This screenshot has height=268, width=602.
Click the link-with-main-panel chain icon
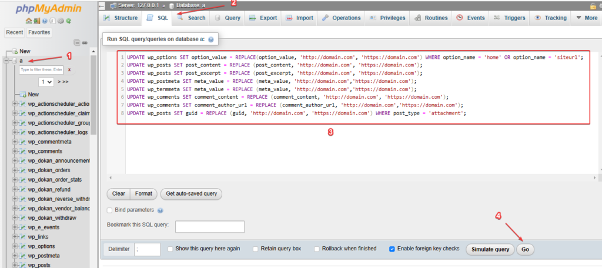click(x=85, y=43)
